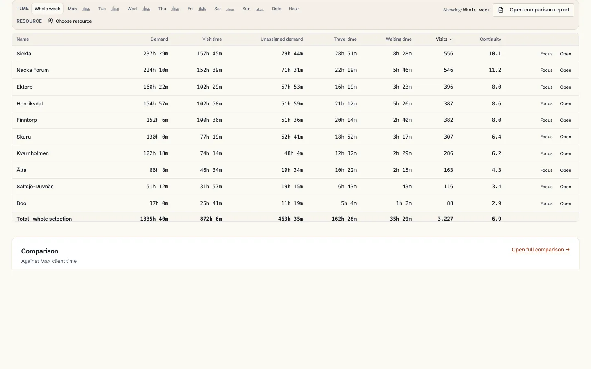Open the Boo row
The image size is (591, 369).
click(566, 203)
